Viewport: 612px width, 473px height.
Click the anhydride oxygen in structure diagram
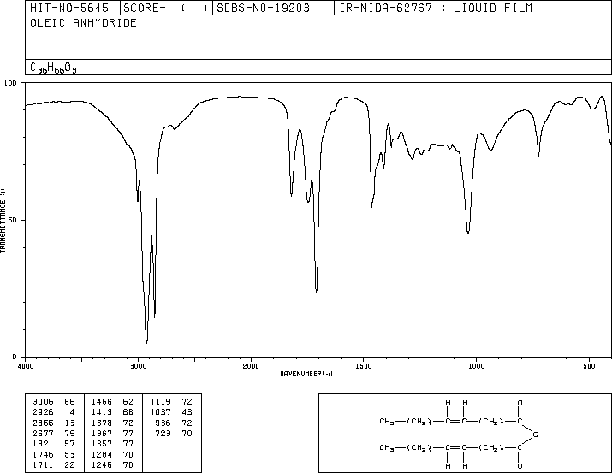(x=536, y=435)
